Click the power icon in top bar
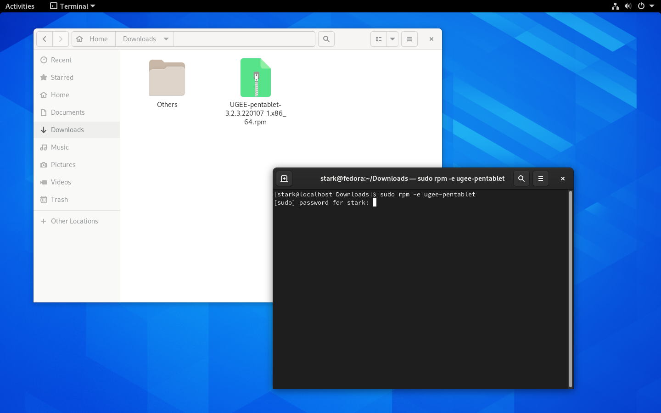The height and width of the screenshot is (413, 661). coord(641,6)
